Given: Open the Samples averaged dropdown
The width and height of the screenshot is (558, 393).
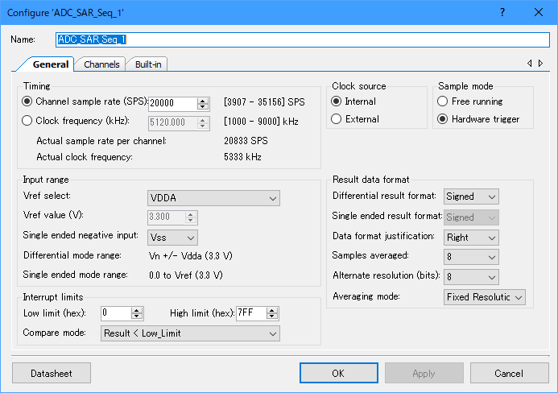Looking at the screenshot, I should pos(471,256).
